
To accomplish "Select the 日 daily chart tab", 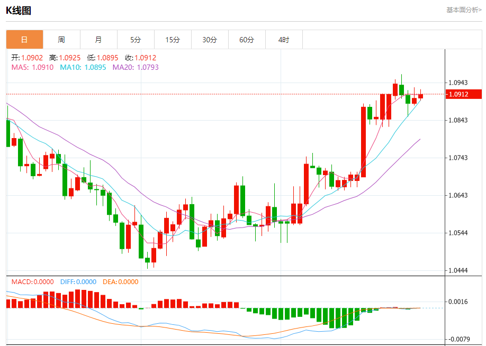I will [24, 40].
